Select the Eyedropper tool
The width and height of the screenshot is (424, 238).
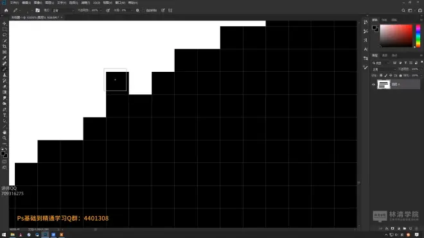(4, 58)
